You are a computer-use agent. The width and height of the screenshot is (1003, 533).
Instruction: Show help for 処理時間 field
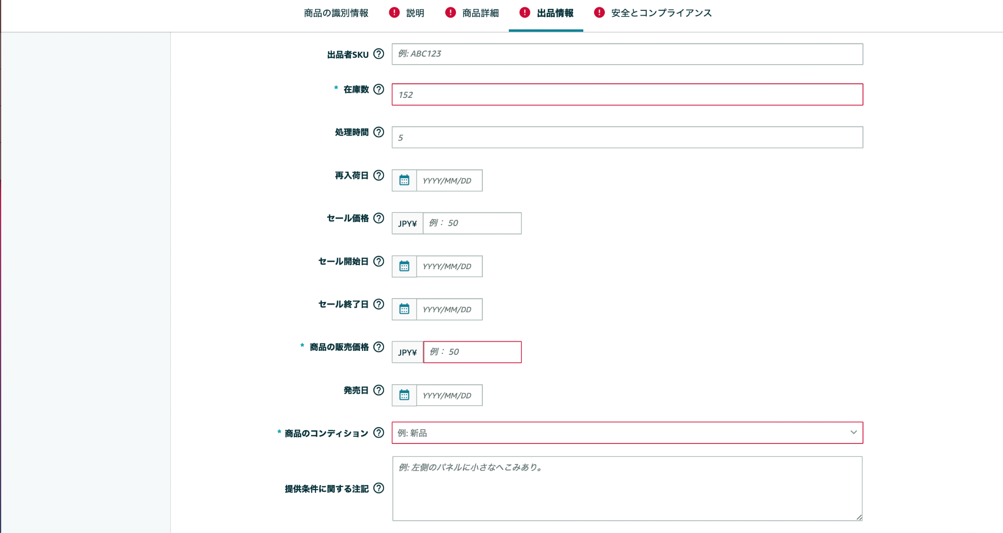[x=379, y=132]
